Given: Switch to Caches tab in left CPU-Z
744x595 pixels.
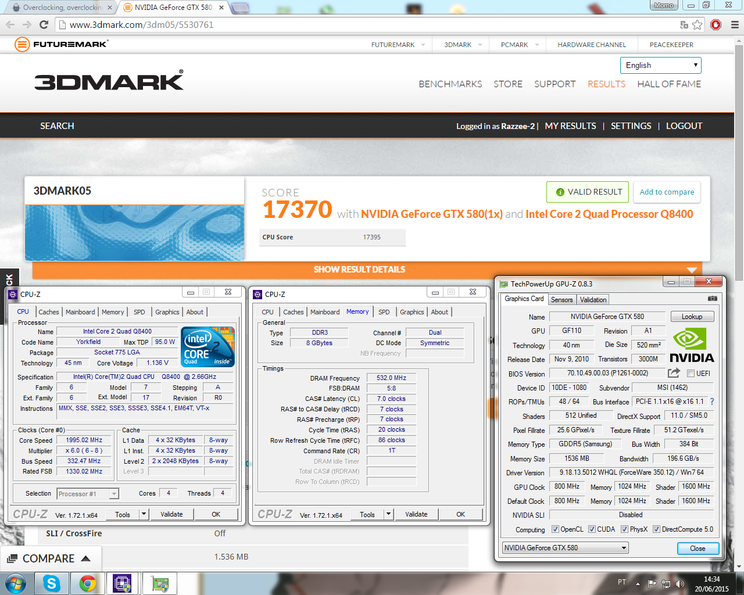Looking at the screenshot, I should click(49, 312).
